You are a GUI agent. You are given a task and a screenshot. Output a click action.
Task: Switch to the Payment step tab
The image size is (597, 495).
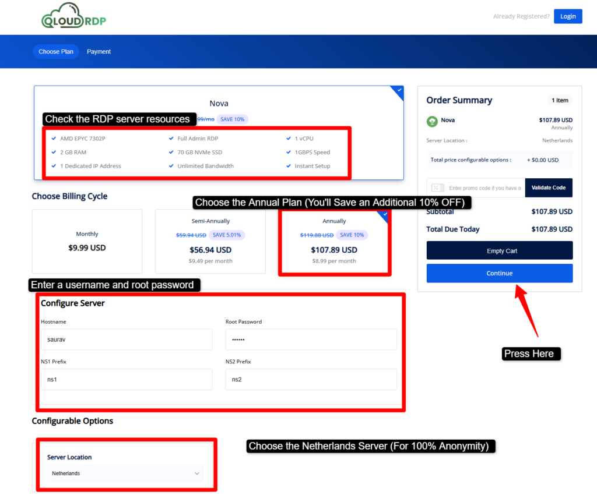(x=99, y=52)
